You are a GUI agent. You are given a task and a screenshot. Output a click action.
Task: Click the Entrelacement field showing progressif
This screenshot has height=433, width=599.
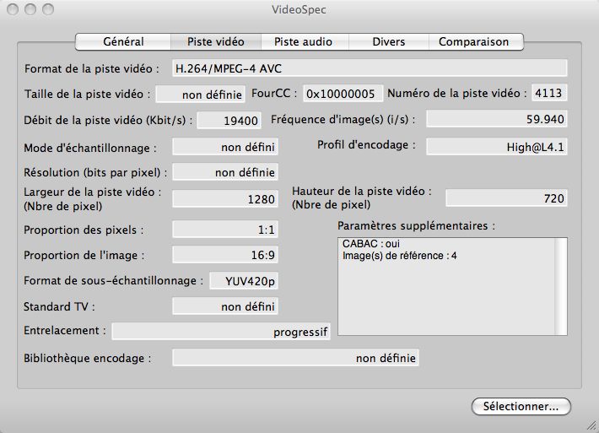221,332
